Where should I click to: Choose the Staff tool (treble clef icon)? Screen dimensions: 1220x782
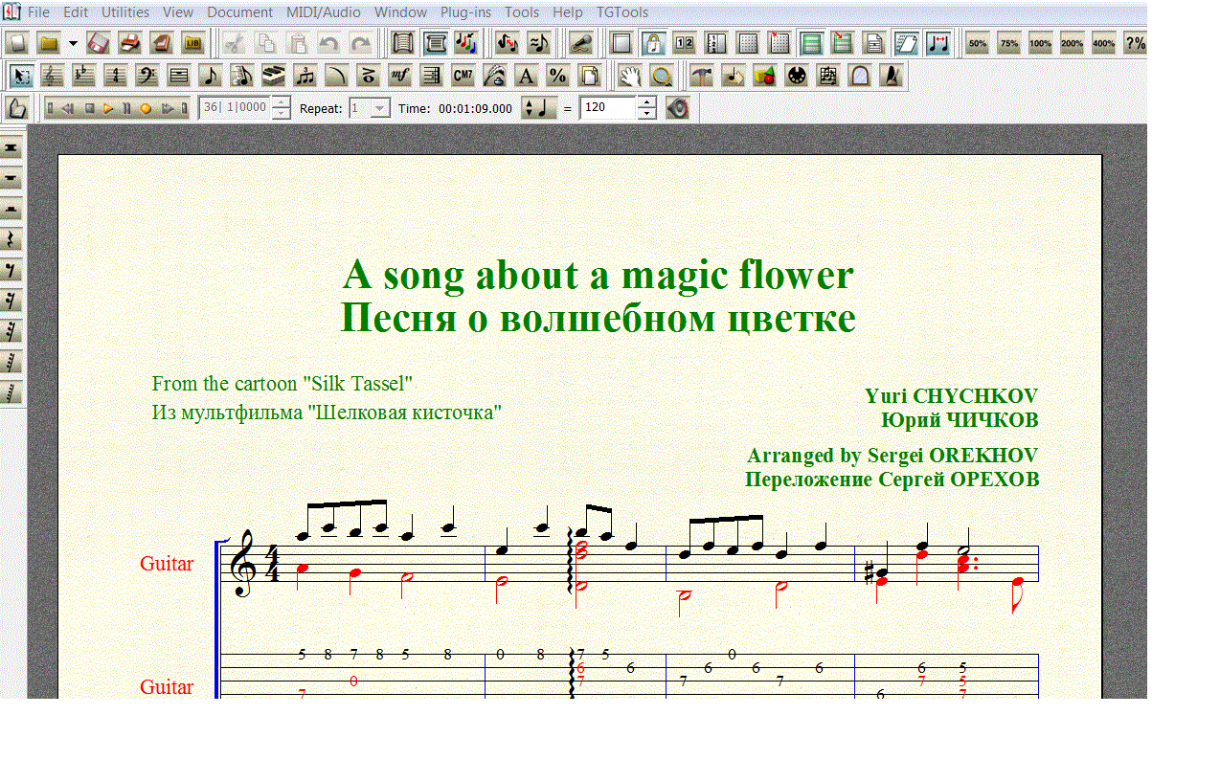(53, 76)
